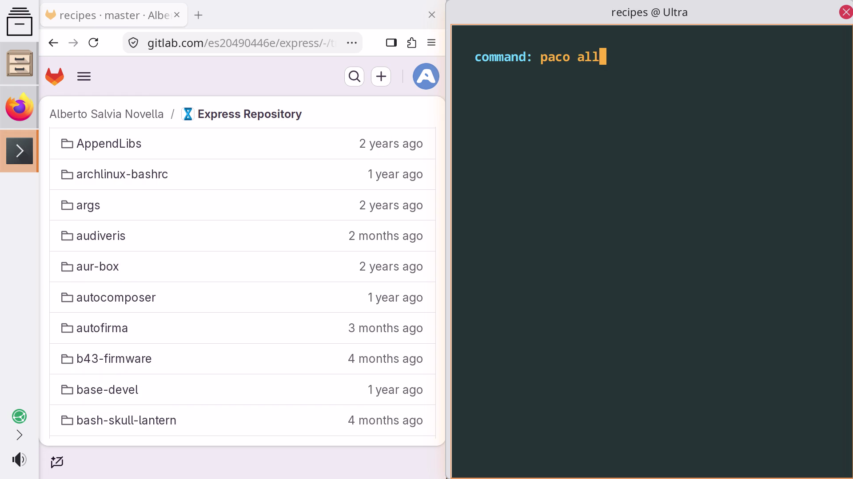
Task: Click the file drawer icon in dock
Action: pos(20,63)
